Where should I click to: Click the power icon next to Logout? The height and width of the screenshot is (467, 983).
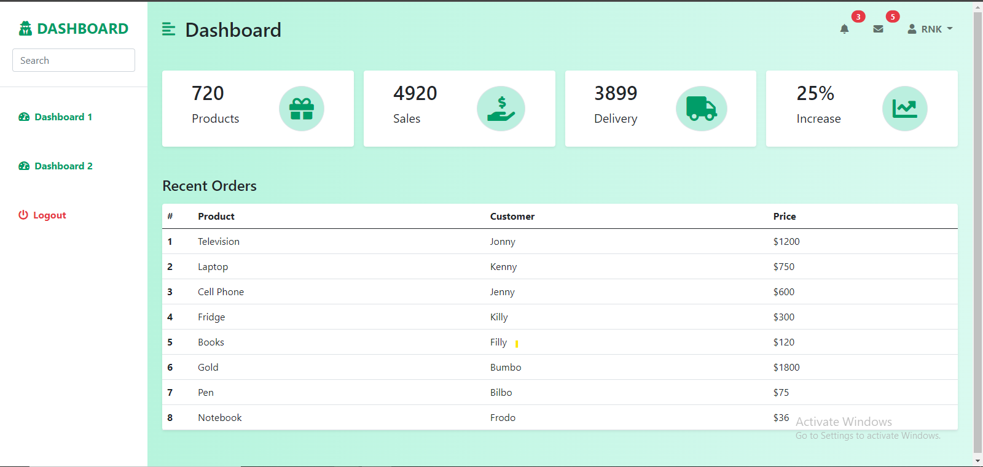(23, 215)
